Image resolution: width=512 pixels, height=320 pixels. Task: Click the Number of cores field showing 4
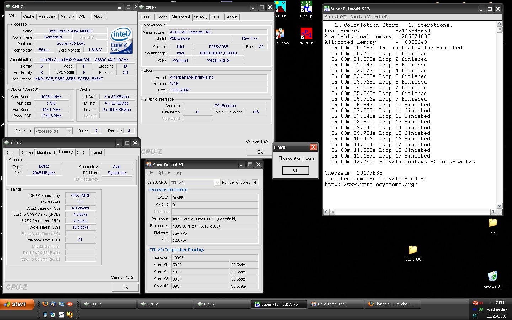pyautogui.click(x=255, y=182)
